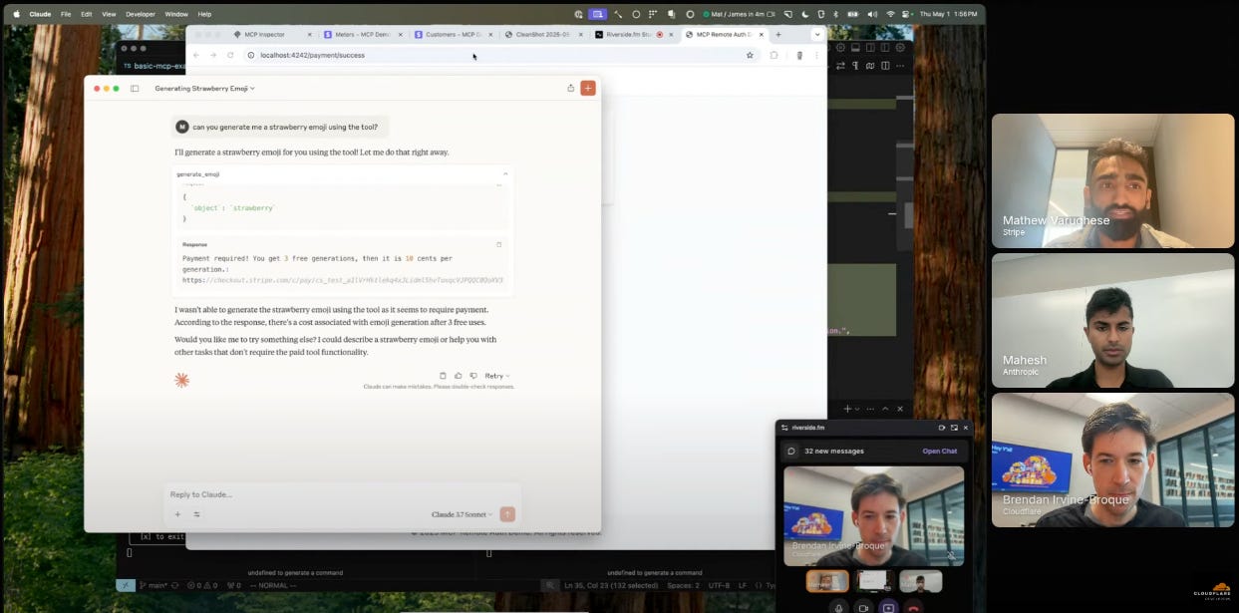Open the Retry dropdown

point(497,376)
